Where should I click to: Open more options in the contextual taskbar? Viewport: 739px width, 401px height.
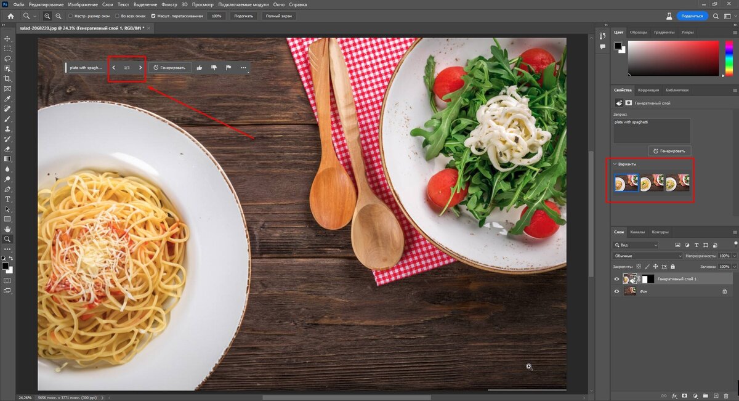coord(243,68)
